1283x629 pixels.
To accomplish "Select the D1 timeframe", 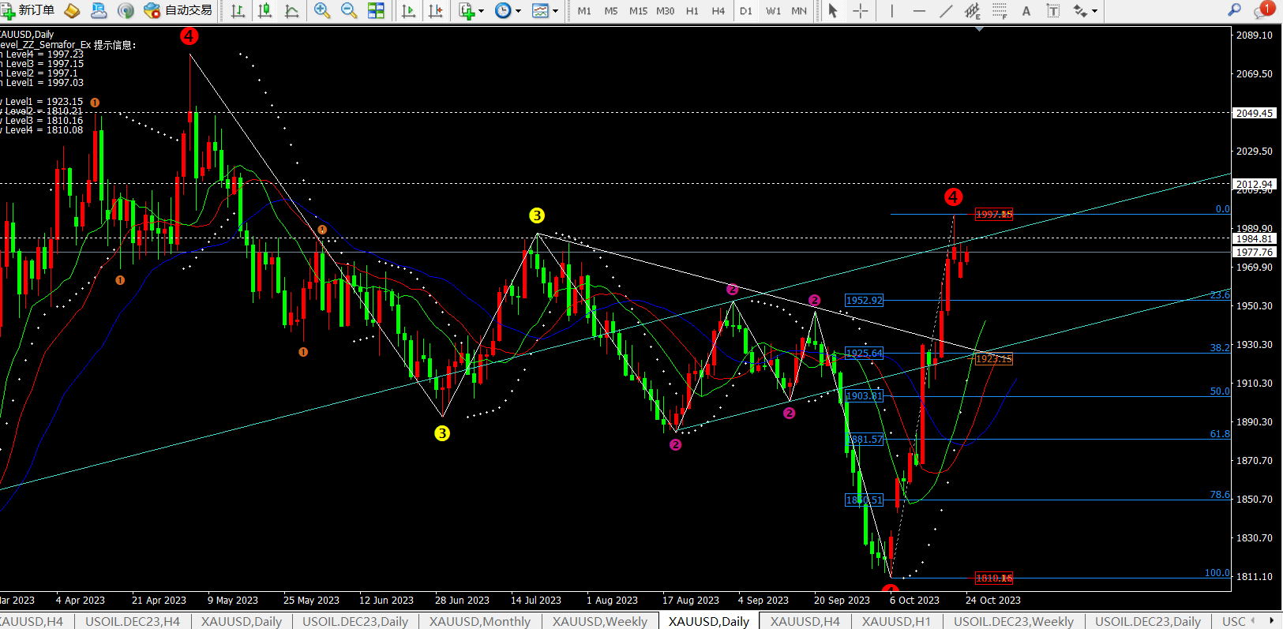I will 746,11.
